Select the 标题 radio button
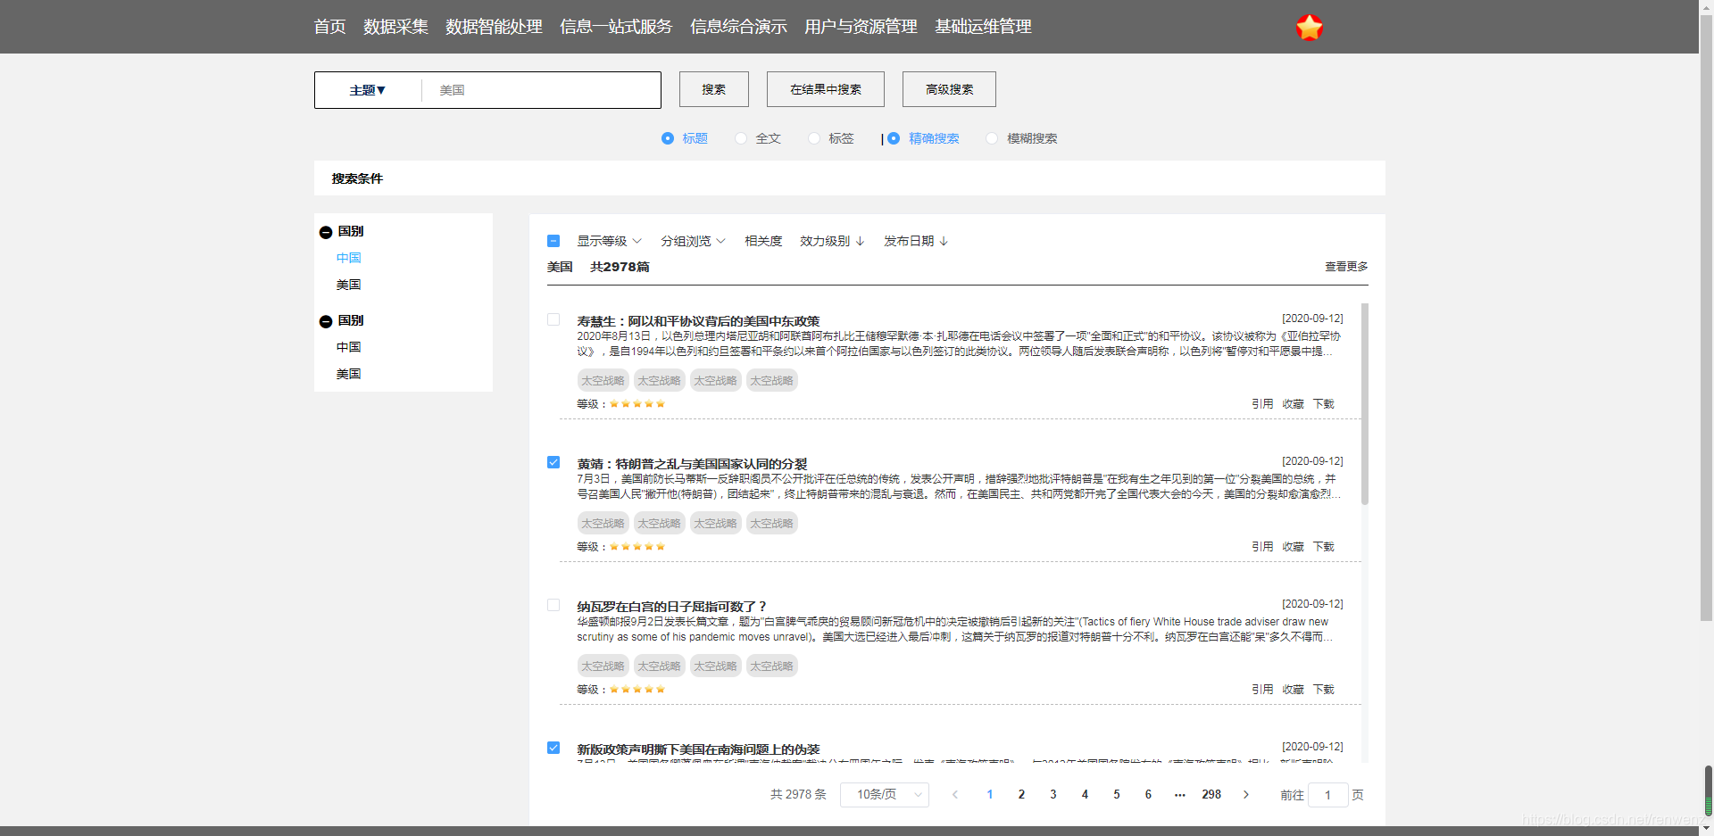 pyautogui.click(x=668, y=138)
